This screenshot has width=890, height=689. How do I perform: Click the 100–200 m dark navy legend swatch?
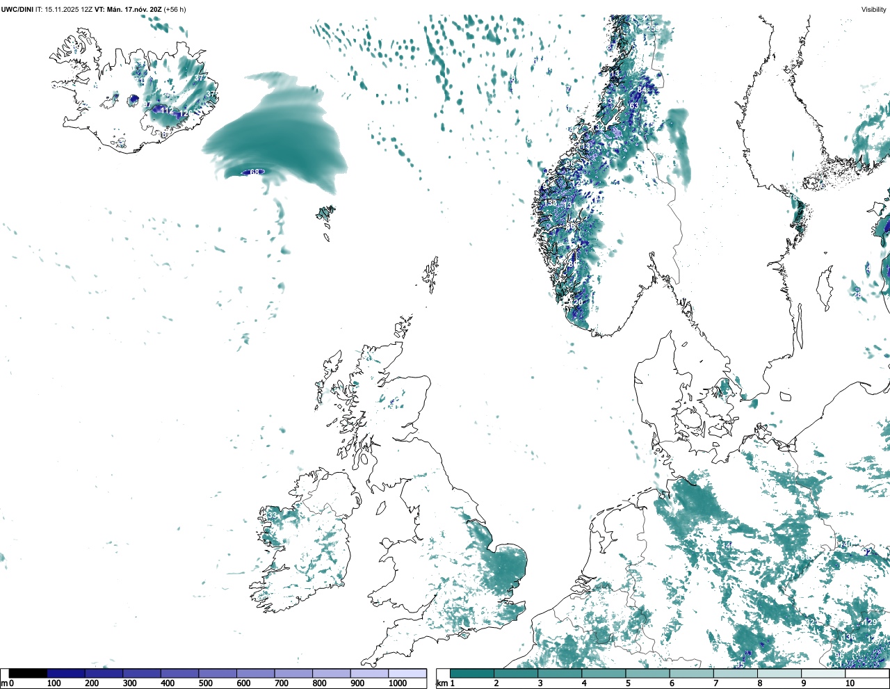coord(66,674)
